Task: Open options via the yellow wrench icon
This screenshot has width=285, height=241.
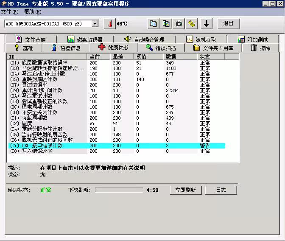Action: [x=191, y=24]
